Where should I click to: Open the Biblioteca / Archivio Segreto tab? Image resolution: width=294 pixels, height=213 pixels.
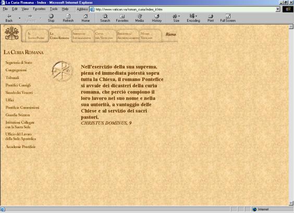click(x=128, y=35)
